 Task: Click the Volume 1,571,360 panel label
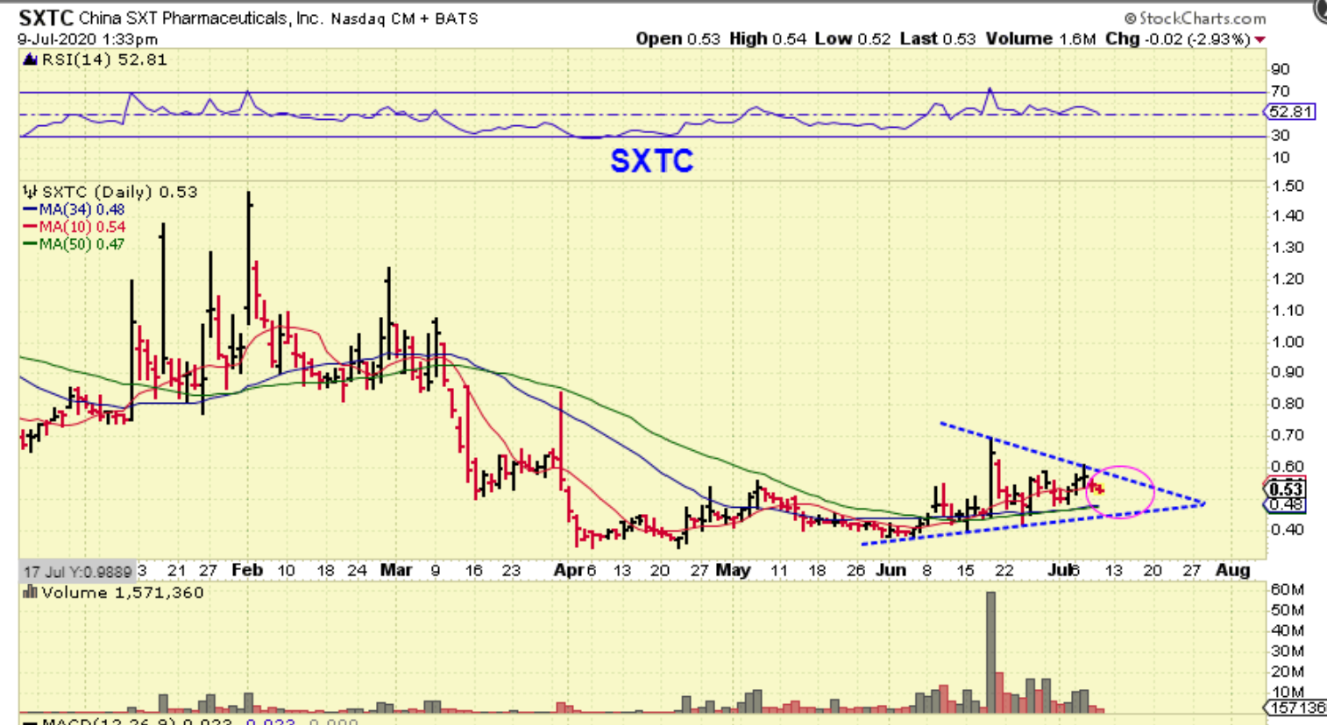coord(122,593)
